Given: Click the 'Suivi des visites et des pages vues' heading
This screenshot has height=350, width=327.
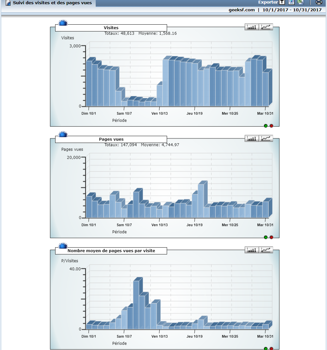Looking at the screenshot, I should pyautogui.click(x=52, y=3).
